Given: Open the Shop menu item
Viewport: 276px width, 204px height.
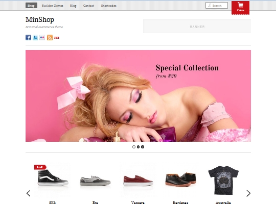Looking at the screenshot, I should (31, 6).
